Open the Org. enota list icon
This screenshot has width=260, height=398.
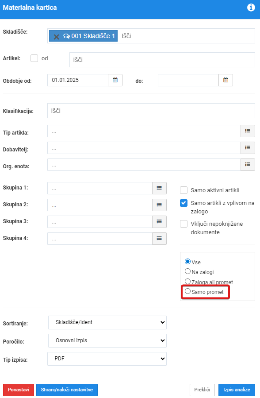point(248,165)
